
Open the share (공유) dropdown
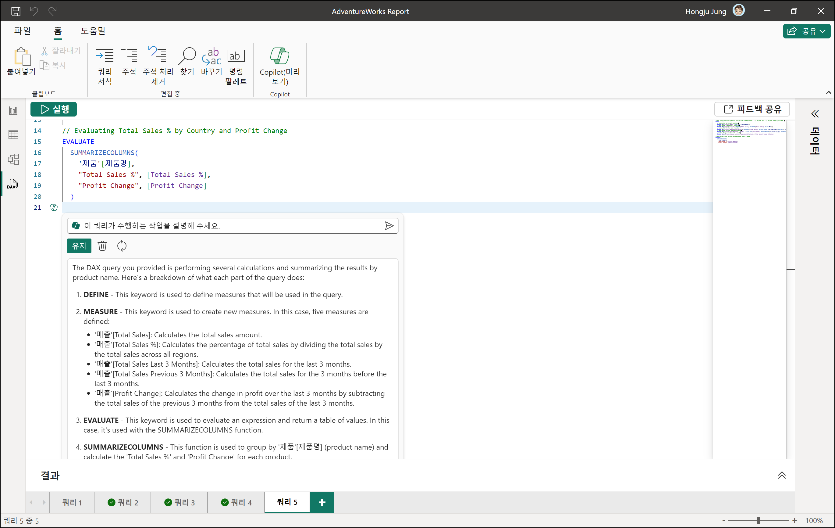[807, 31]
